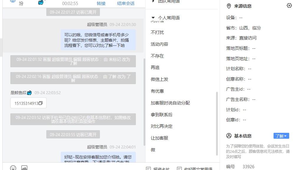293x170 pixels.
Task: Click the 基本信息 section heading
Action: [x=243, y=136]
